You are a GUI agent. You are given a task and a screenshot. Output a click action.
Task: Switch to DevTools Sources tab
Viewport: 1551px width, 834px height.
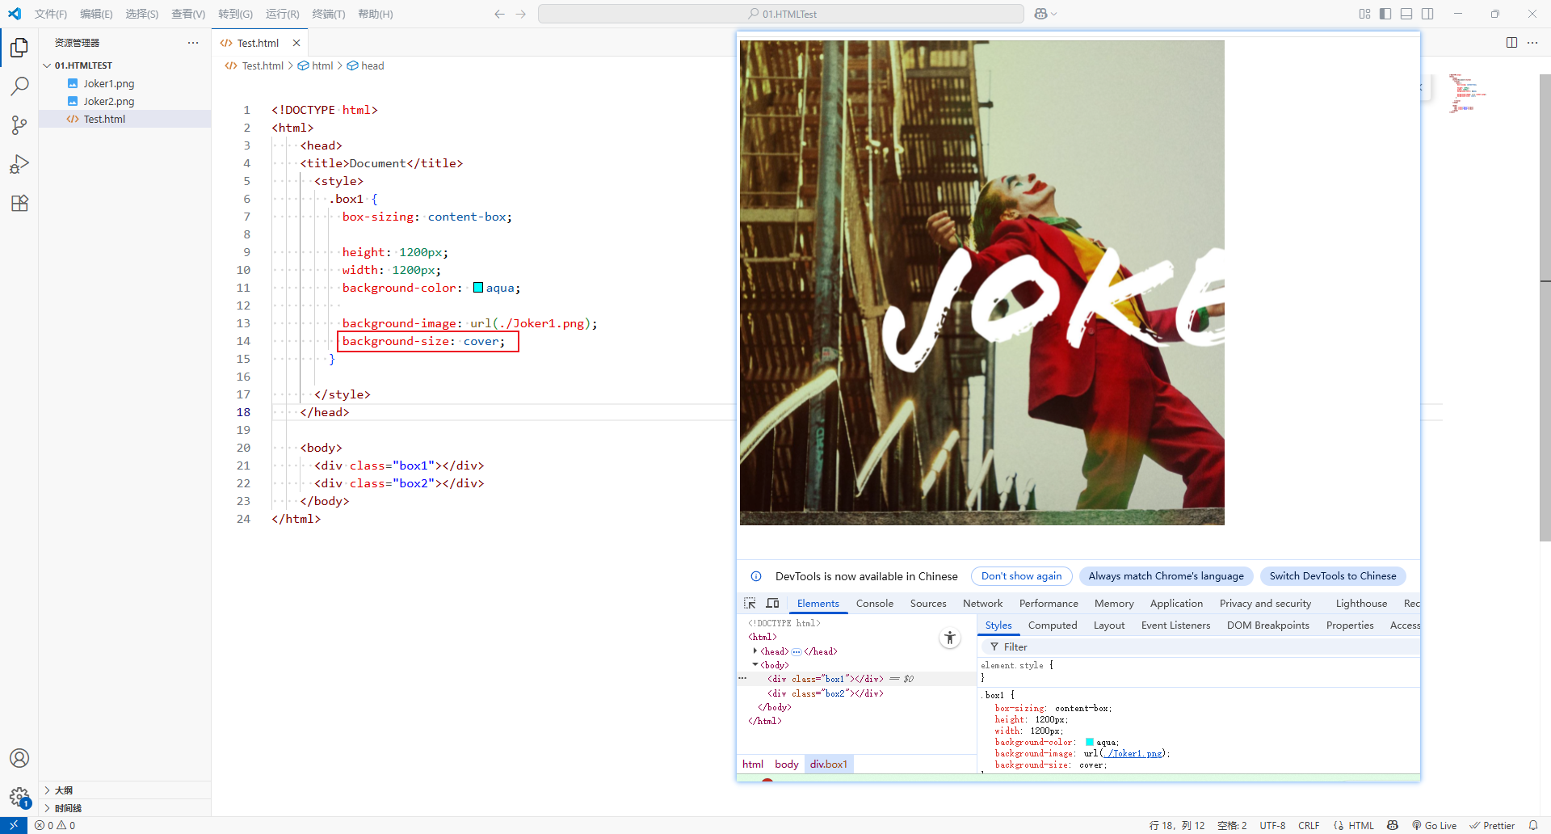click(x=928, y=603)
